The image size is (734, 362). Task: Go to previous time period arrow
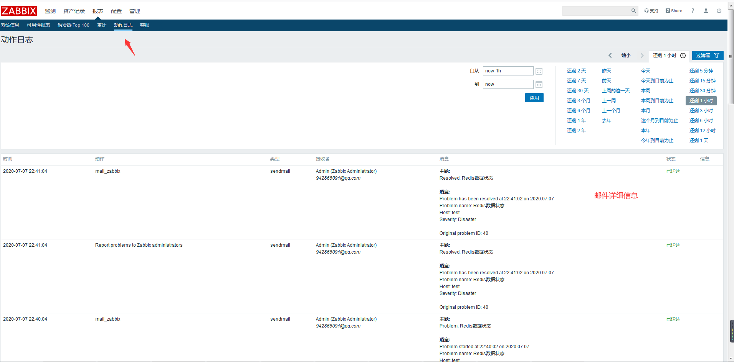[610, 56]
